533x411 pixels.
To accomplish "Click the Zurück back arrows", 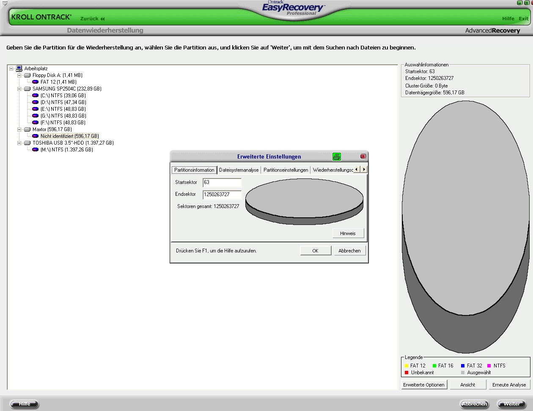I will point(102,19).
